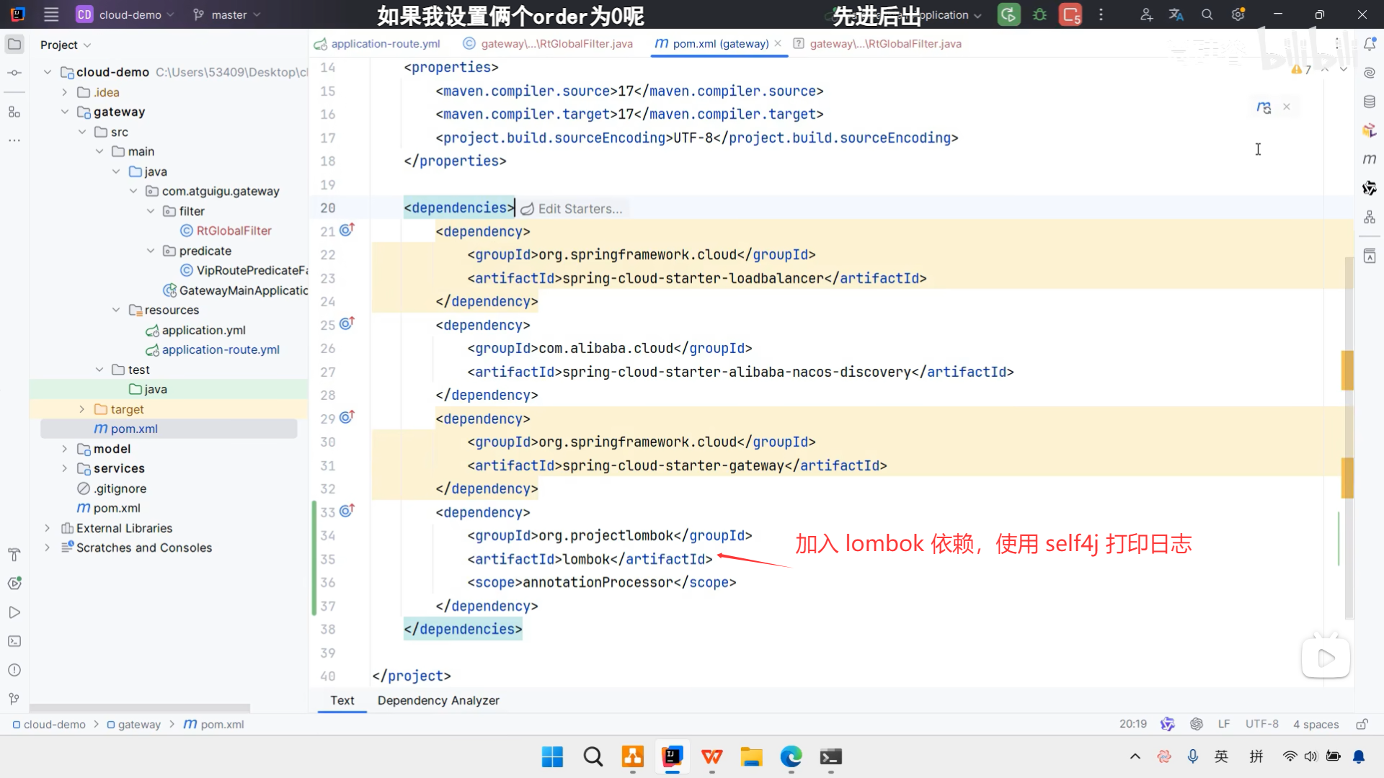Open the Notifications bell in right sidebar
The width and height of the screenshot is (1384, 778).
1370,45
